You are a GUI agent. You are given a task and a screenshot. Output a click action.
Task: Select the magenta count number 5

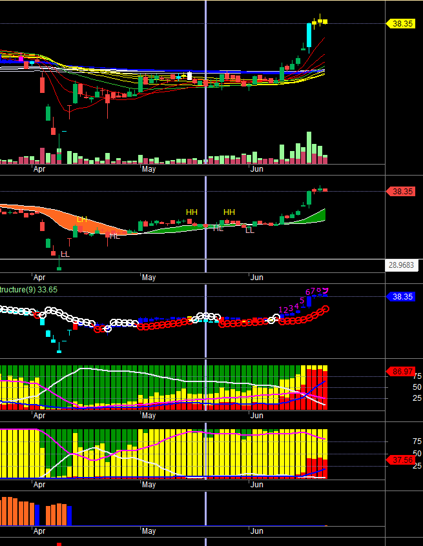302,300
